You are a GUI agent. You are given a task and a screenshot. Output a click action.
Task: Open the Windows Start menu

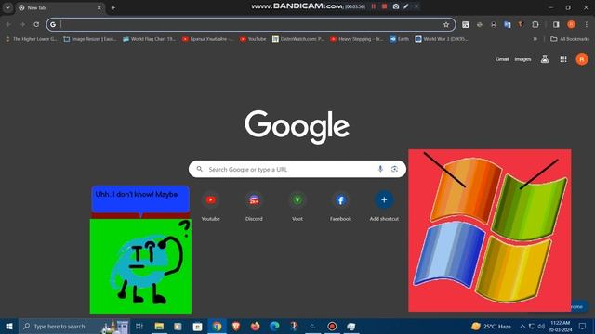click(x=9, y=326)
